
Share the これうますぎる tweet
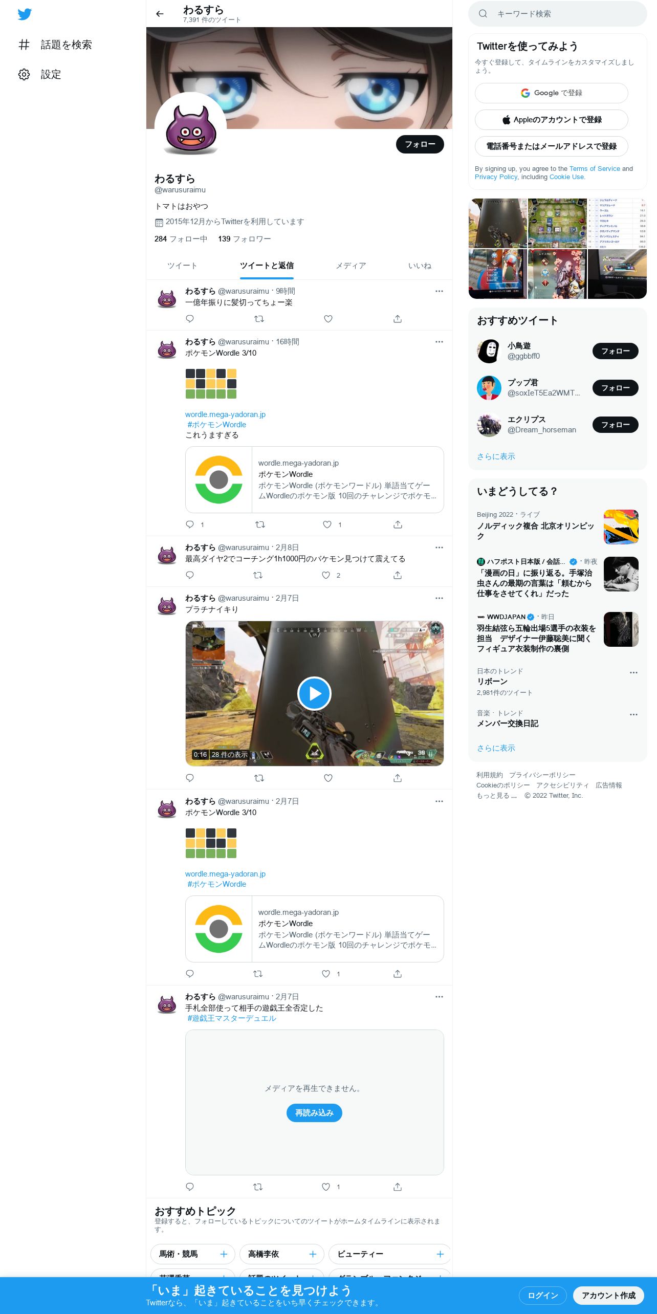[398, 524]
